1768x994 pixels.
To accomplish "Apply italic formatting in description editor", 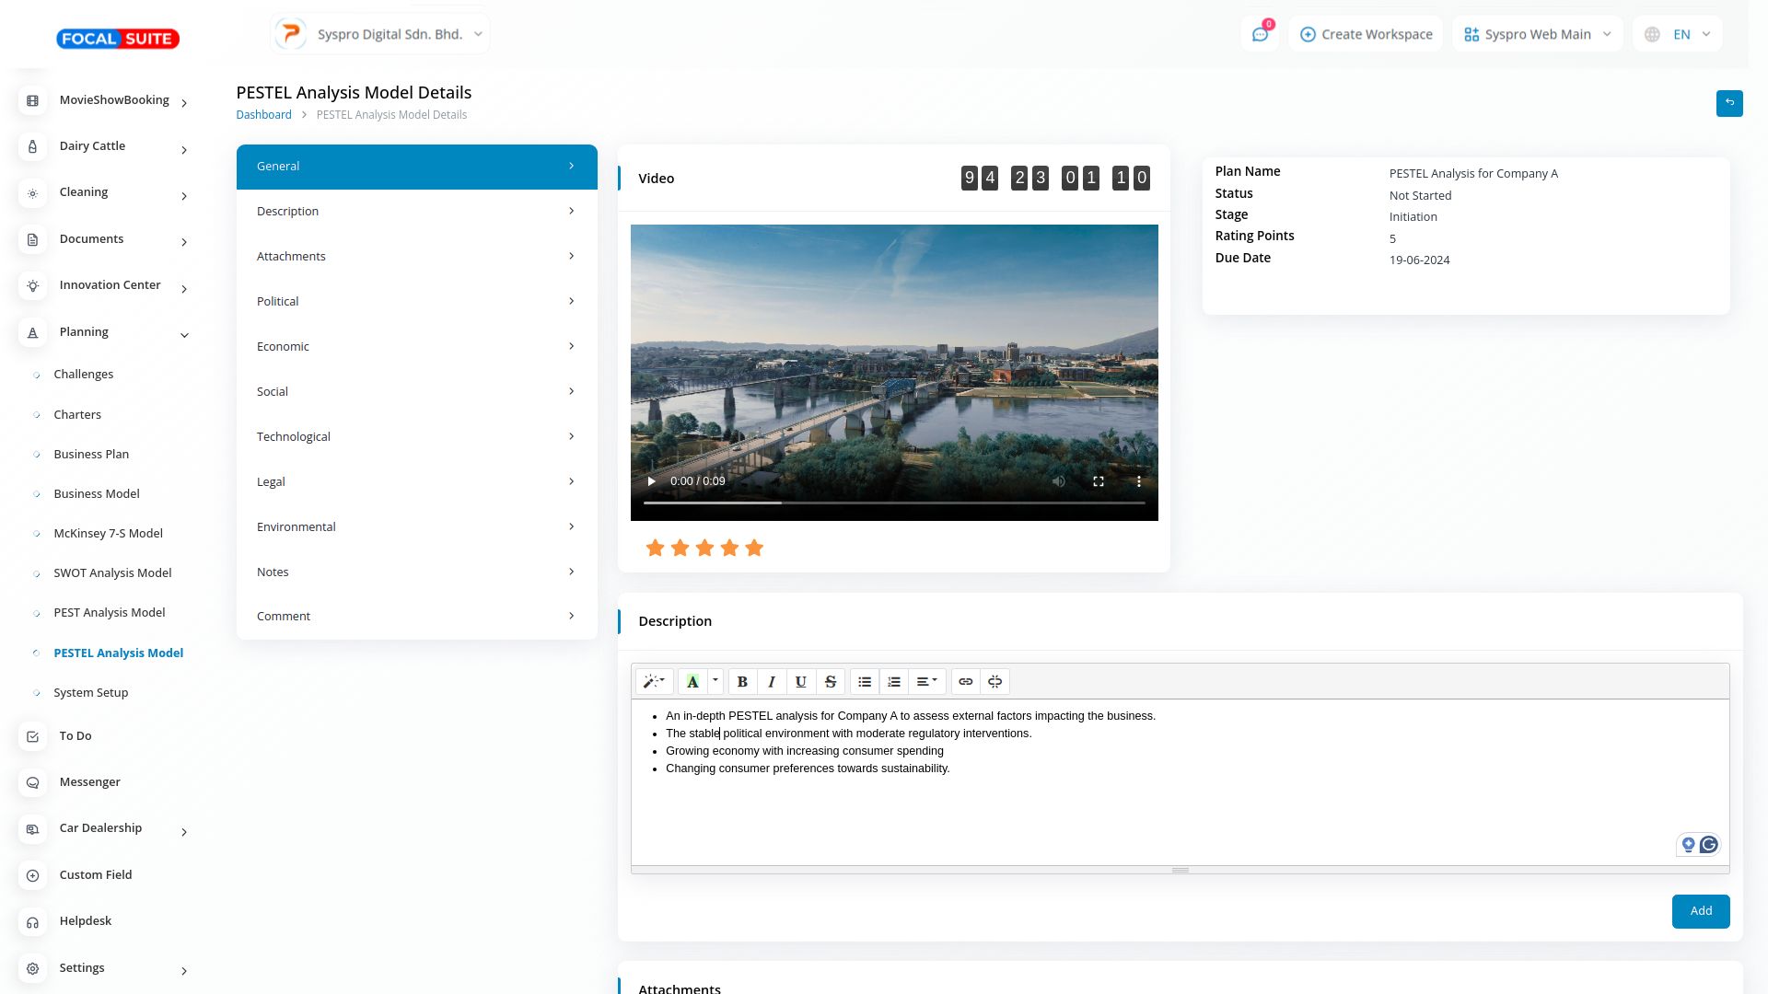I will 772,682.
